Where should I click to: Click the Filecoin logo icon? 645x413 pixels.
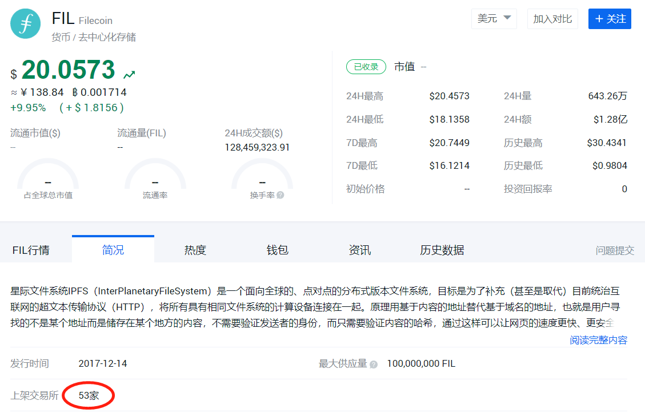coord(26,24)
